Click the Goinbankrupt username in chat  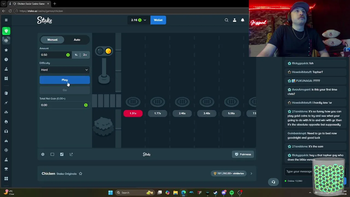(297, 133)
